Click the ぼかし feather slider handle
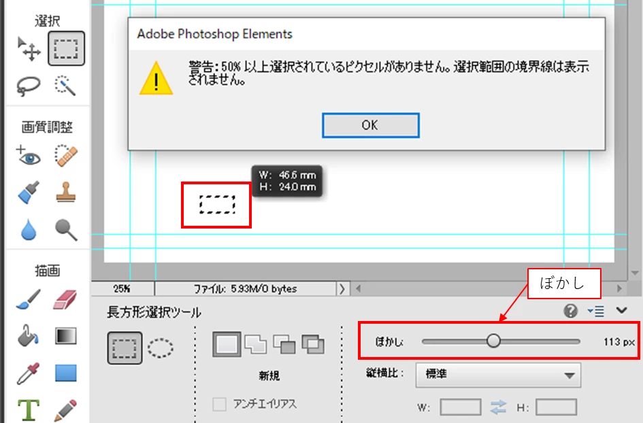This screenshot has width=643, height=423. (x=493, y=341)
